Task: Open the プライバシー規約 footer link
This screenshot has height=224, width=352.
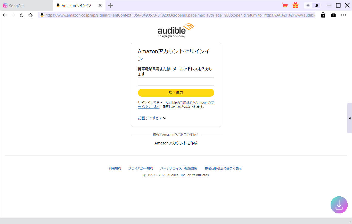Action: point(141,168)
